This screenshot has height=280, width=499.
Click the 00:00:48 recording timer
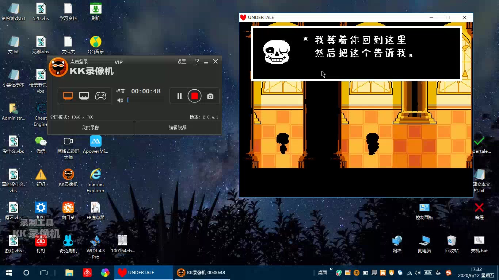click(146, 91)
